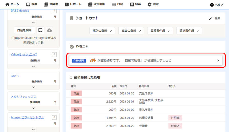229x132 pixels.
Task: Click the 金額 column header
Action: tap(114, 86)
